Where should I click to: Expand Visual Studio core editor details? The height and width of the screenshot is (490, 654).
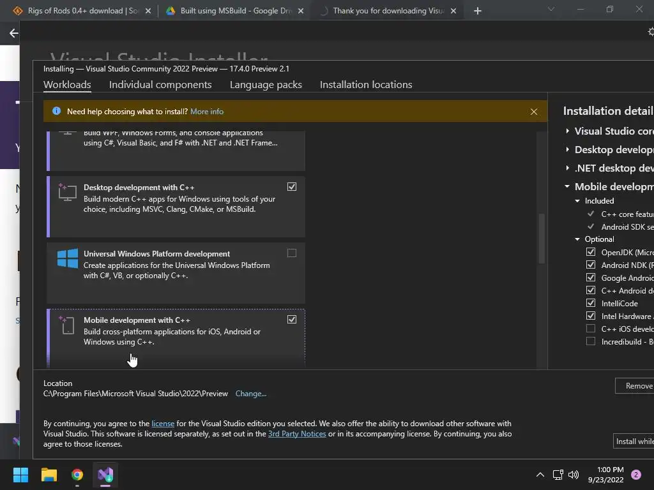tap(567, 131)
